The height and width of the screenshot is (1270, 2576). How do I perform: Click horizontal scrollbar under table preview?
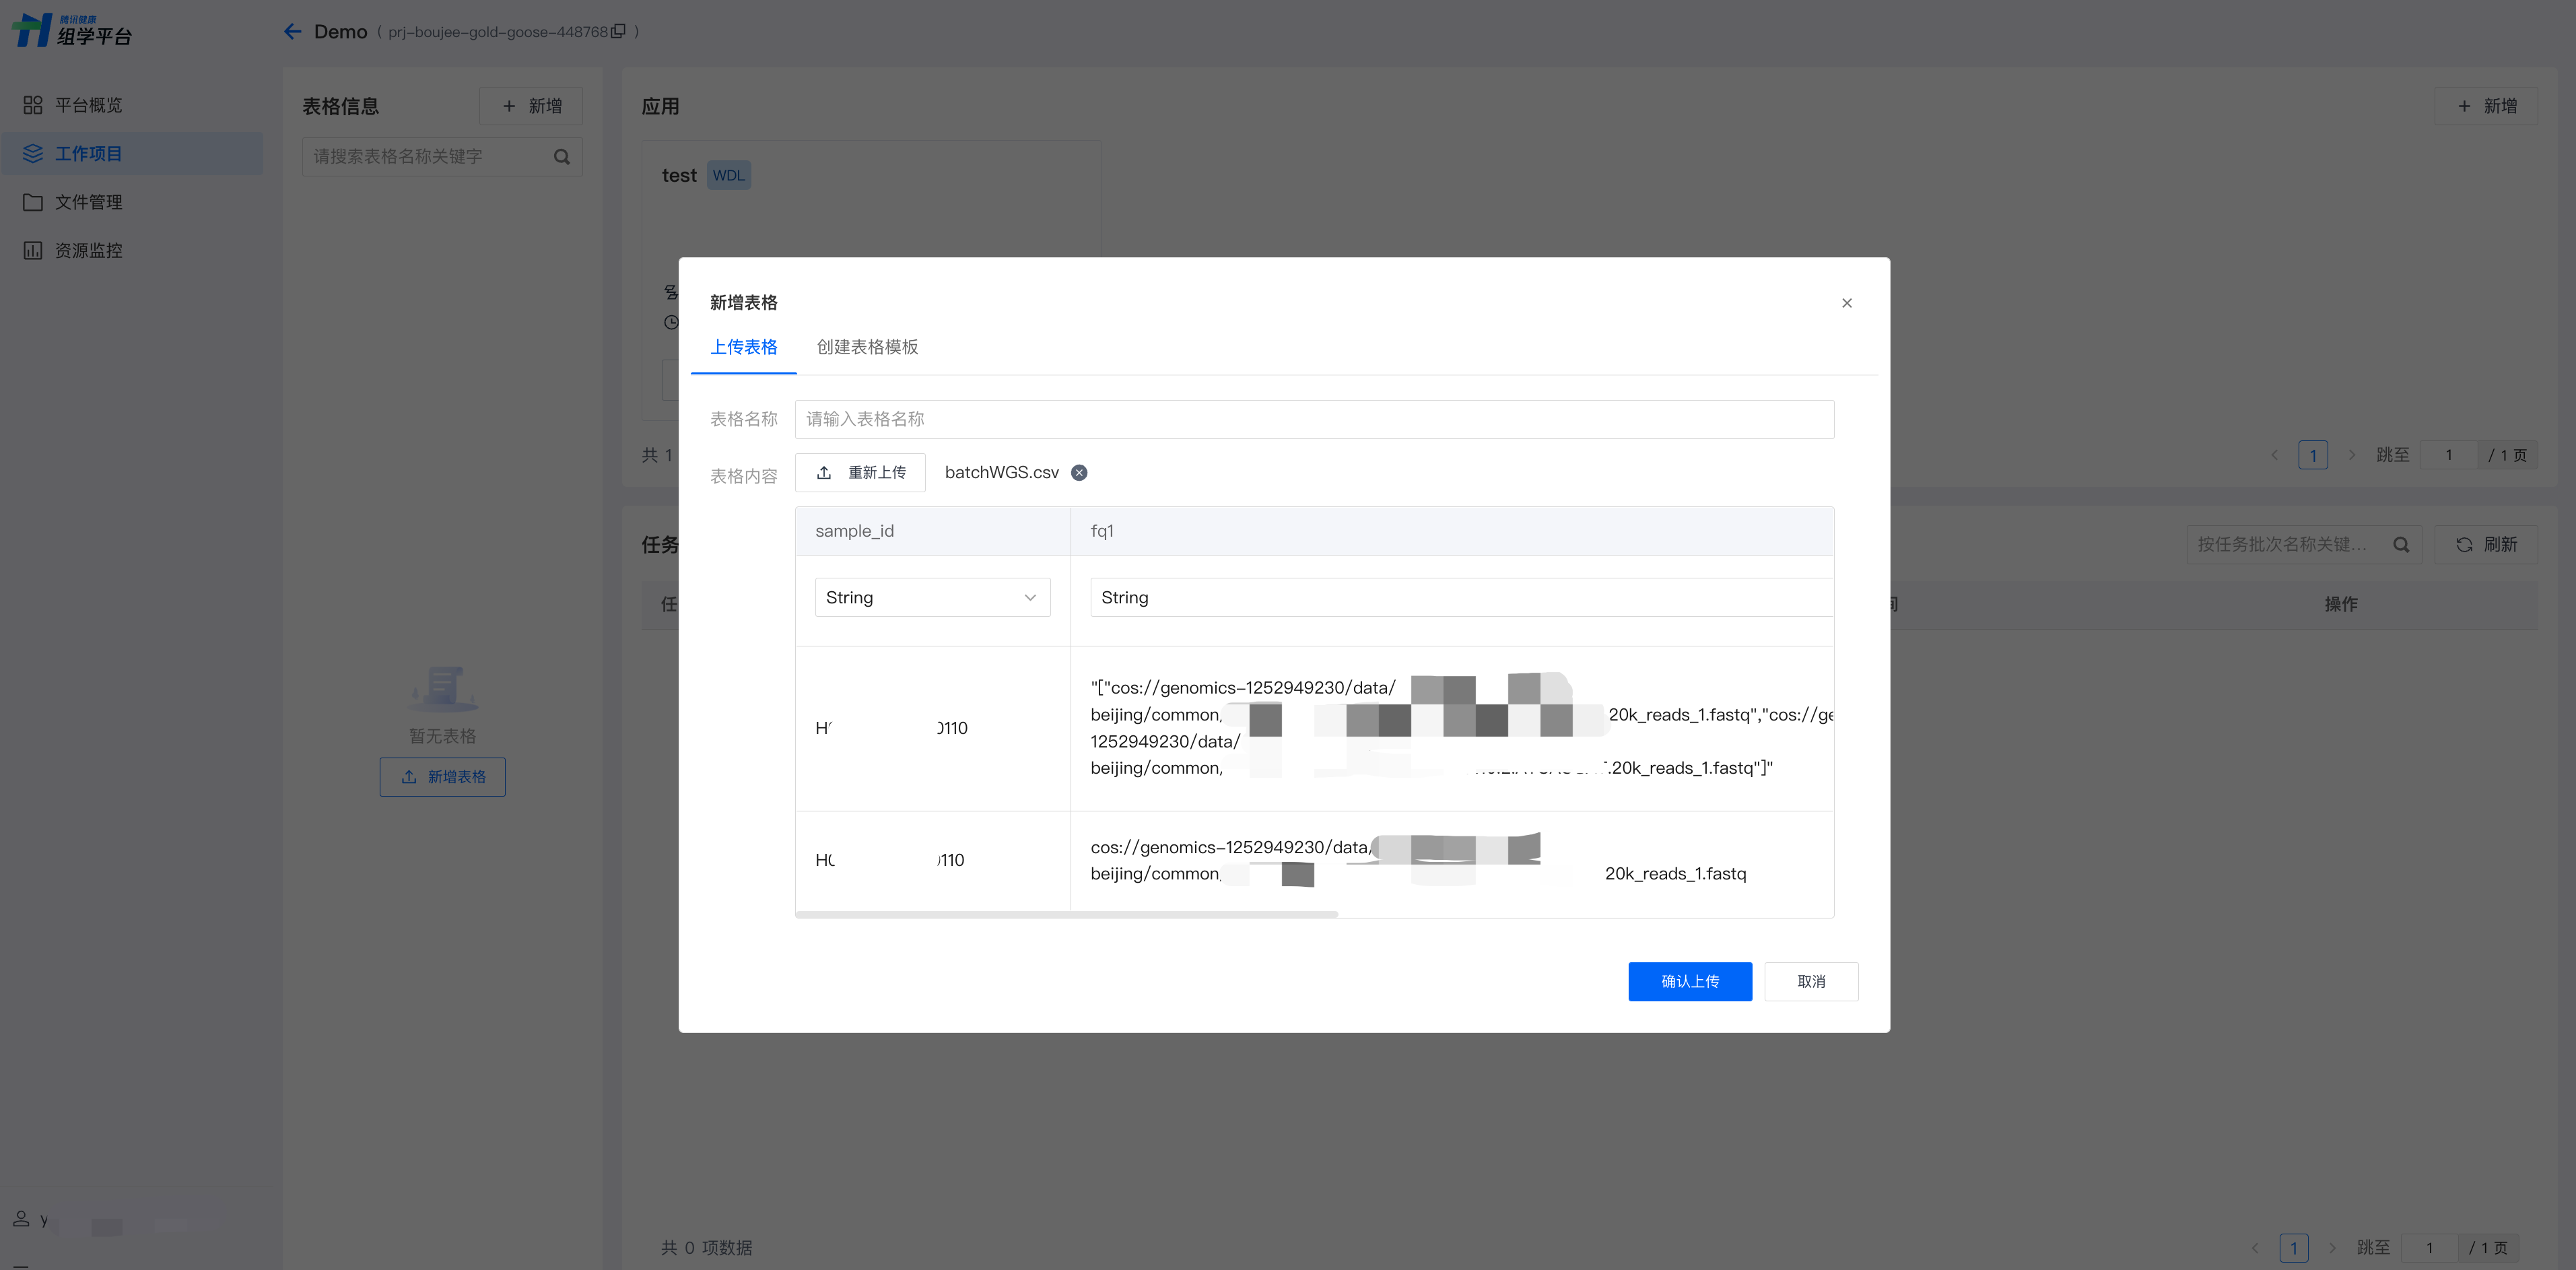pos(1066,914)
